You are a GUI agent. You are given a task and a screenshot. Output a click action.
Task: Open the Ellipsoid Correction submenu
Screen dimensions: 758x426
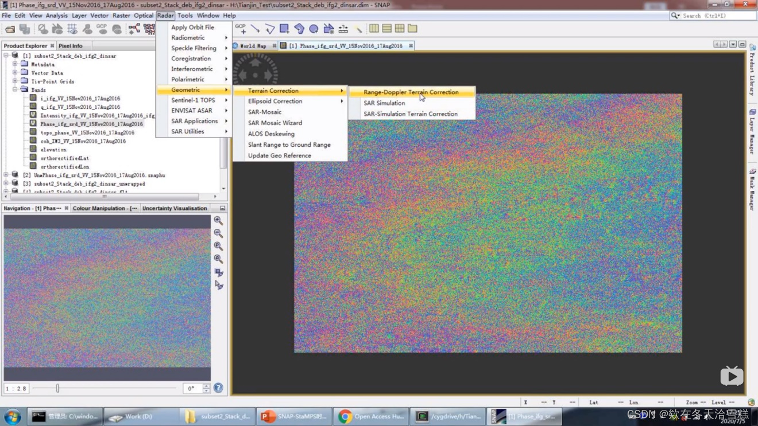pos(290,101)
